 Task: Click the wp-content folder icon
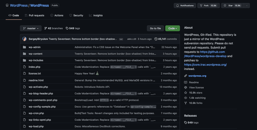[24, 54]
